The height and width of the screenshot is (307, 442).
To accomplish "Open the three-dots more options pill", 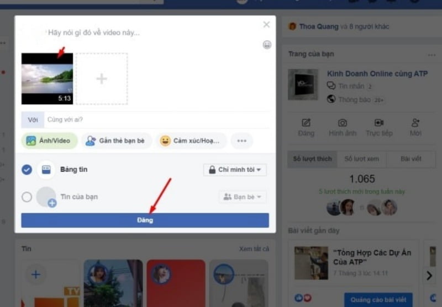I will [x=241, y=141].
